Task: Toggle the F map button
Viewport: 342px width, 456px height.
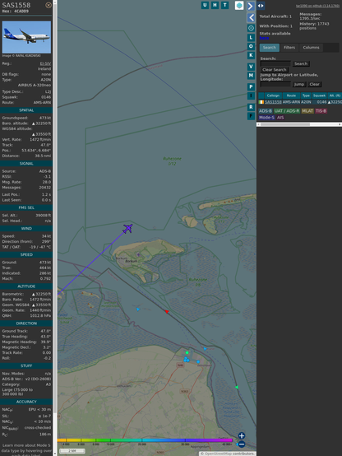Action: pos(251,116)
